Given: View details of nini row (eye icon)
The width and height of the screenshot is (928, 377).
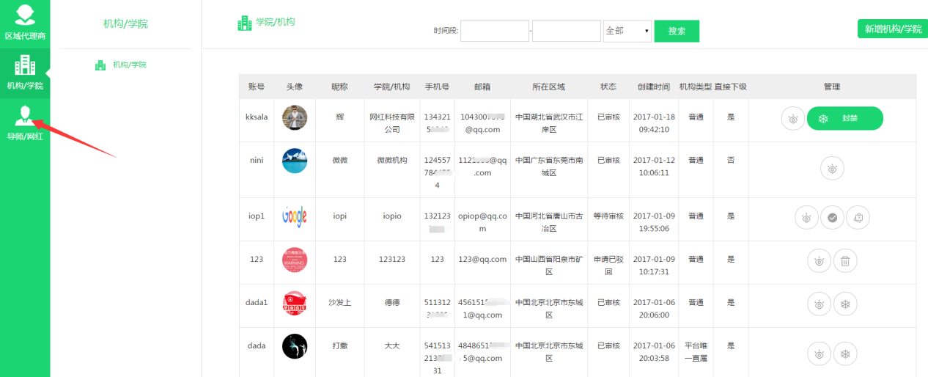Looking at the screenshot, I should click(x=832, y=168).
